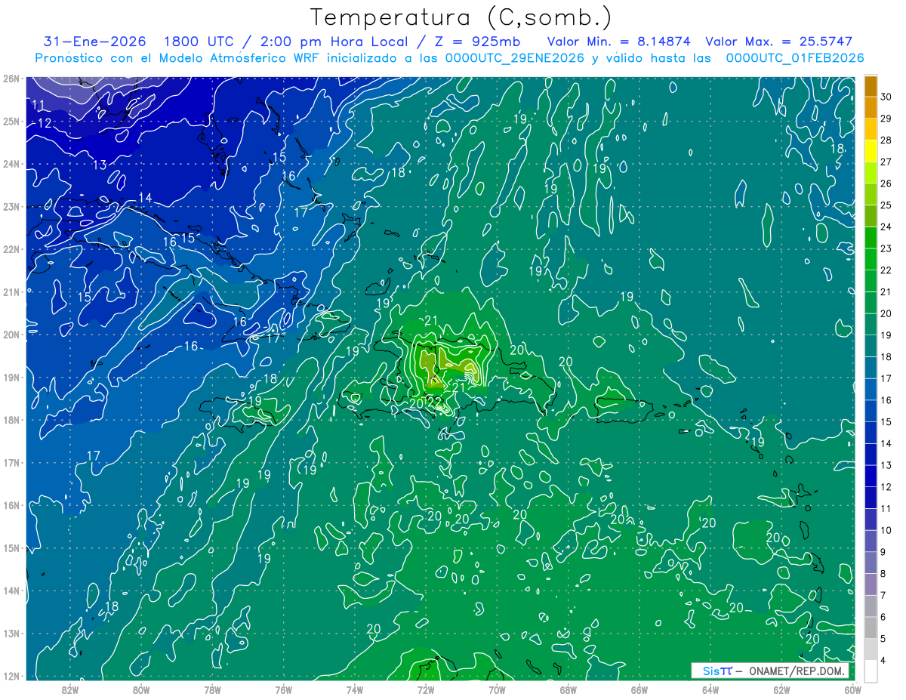
Task: Click the "23N" latitude axis label
Action: click(11, 206)
